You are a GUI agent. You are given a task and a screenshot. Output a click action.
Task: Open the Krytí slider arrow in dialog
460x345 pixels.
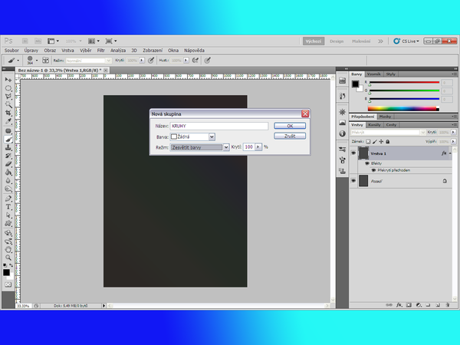pyautogui.click(x=258, y=146)
